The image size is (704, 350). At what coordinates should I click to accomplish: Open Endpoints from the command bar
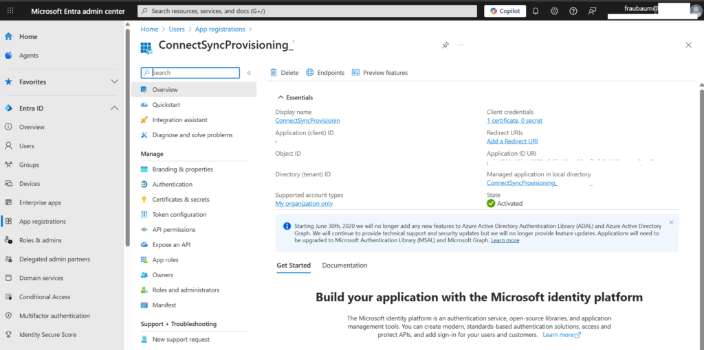click(x=325, y=73)
